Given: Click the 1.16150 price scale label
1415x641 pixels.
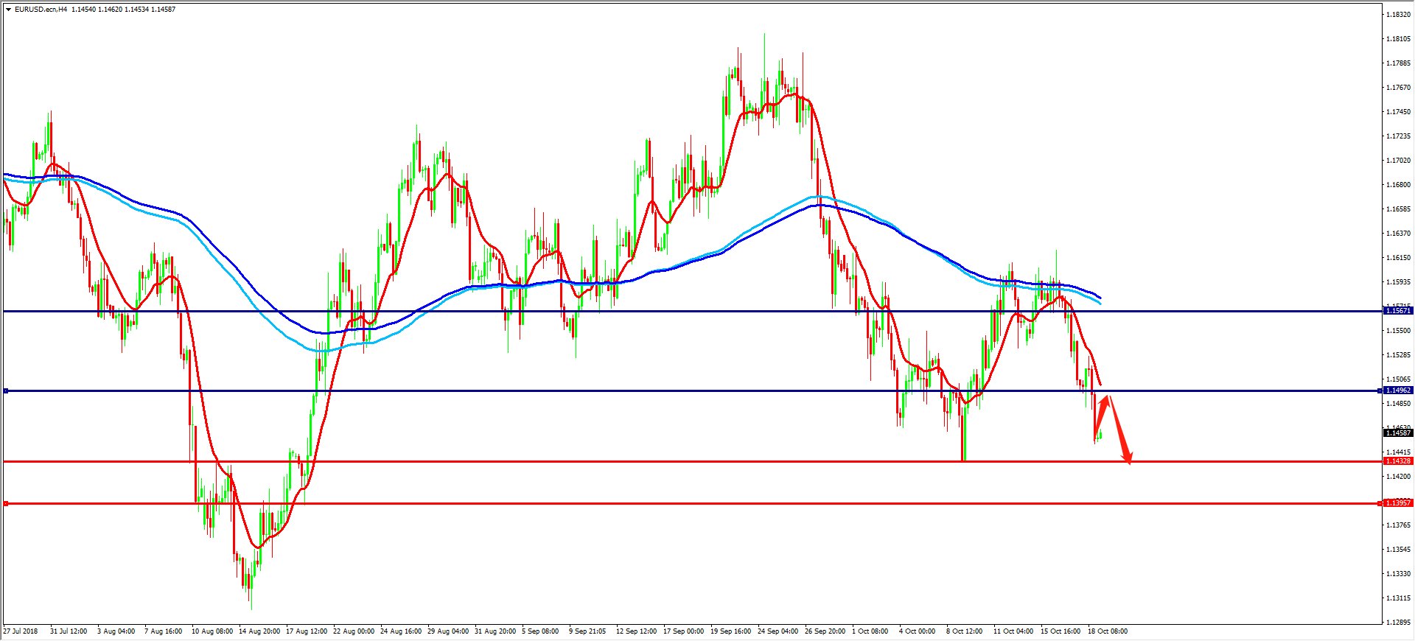Looking at the screenshot, I should click(x=1399, y=257).
